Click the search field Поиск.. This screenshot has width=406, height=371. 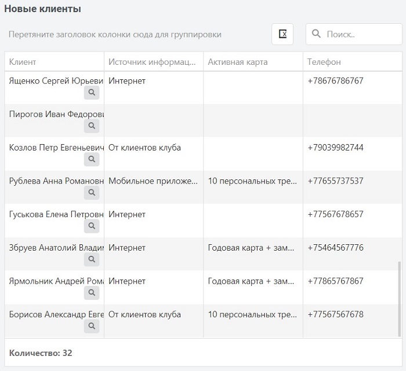click(x=354, y=34)
